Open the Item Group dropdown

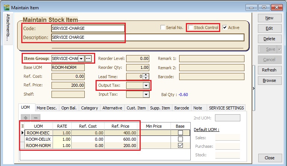click(81, 58)
